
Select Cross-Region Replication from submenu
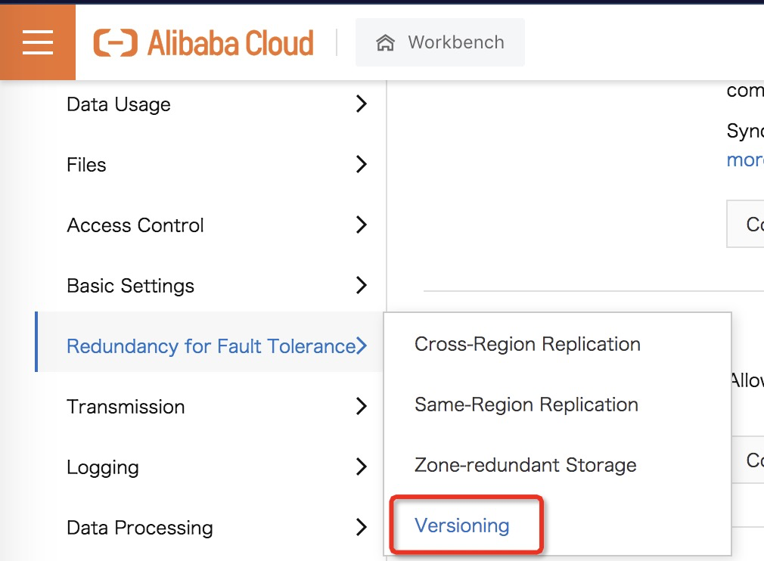coord(527,344)
